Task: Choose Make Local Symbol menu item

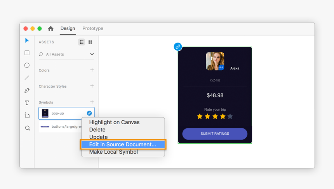Action: (123, 152)
